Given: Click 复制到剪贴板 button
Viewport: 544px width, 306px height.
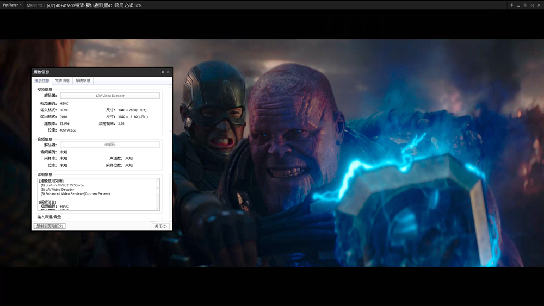Looking at the screenshot, I should [50, 226].
